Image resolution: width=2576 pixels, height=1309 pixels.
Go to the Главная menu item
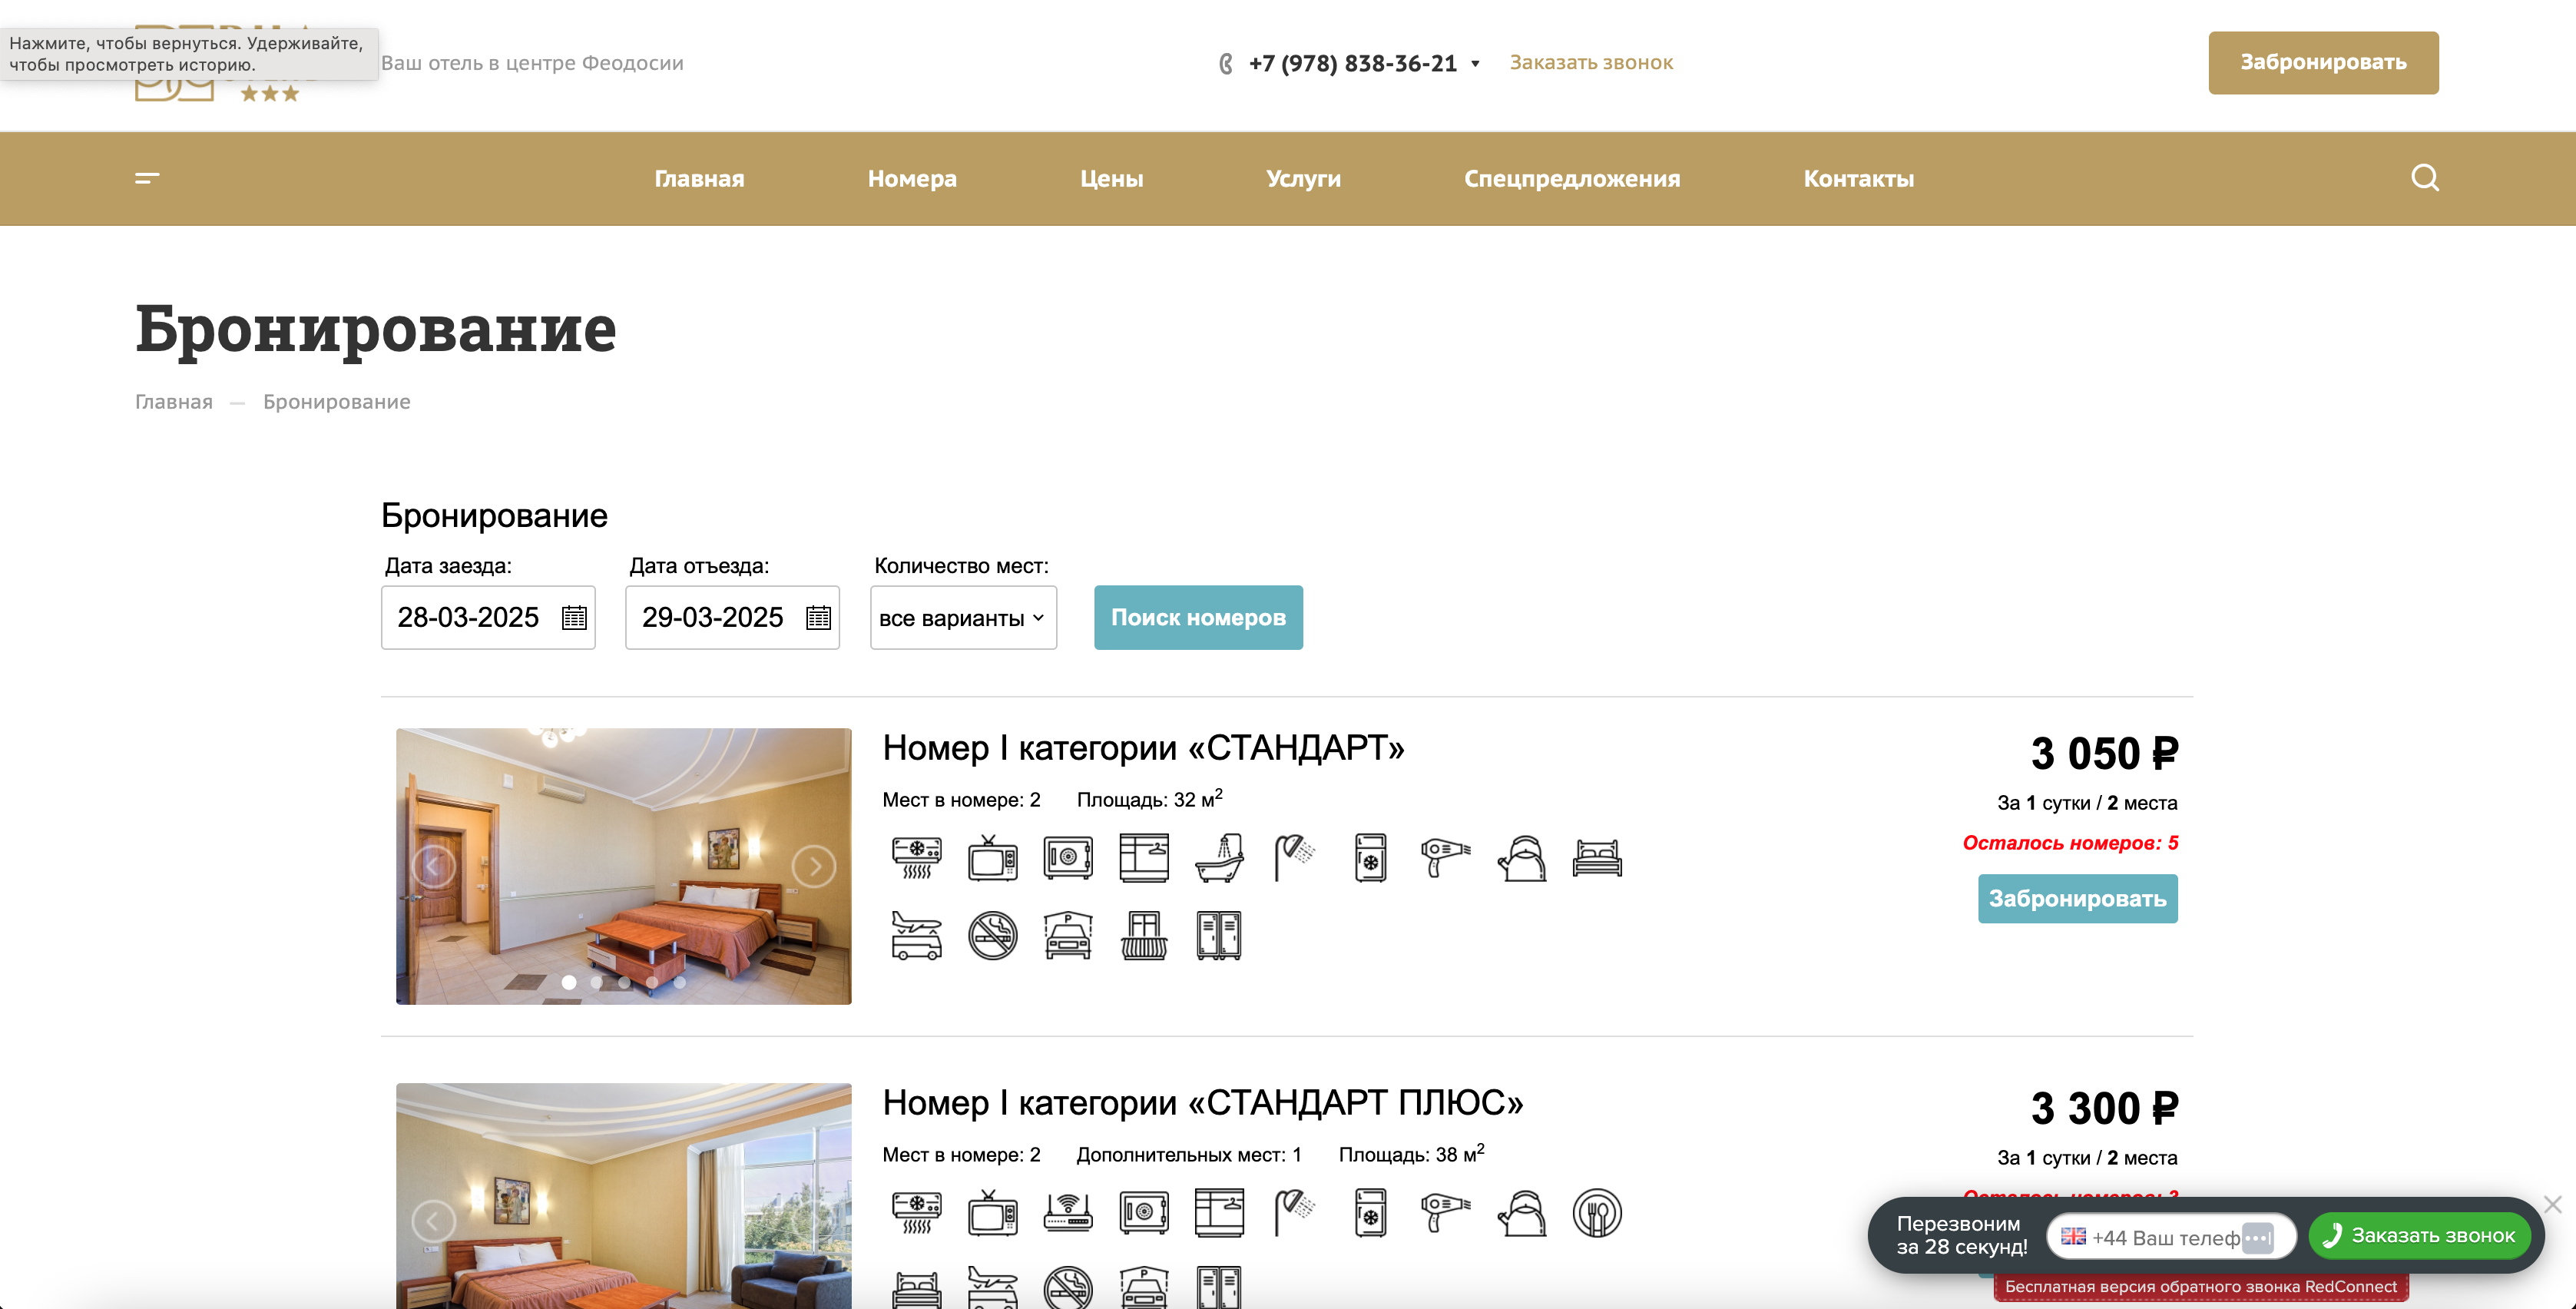click(x=699, y=178)
